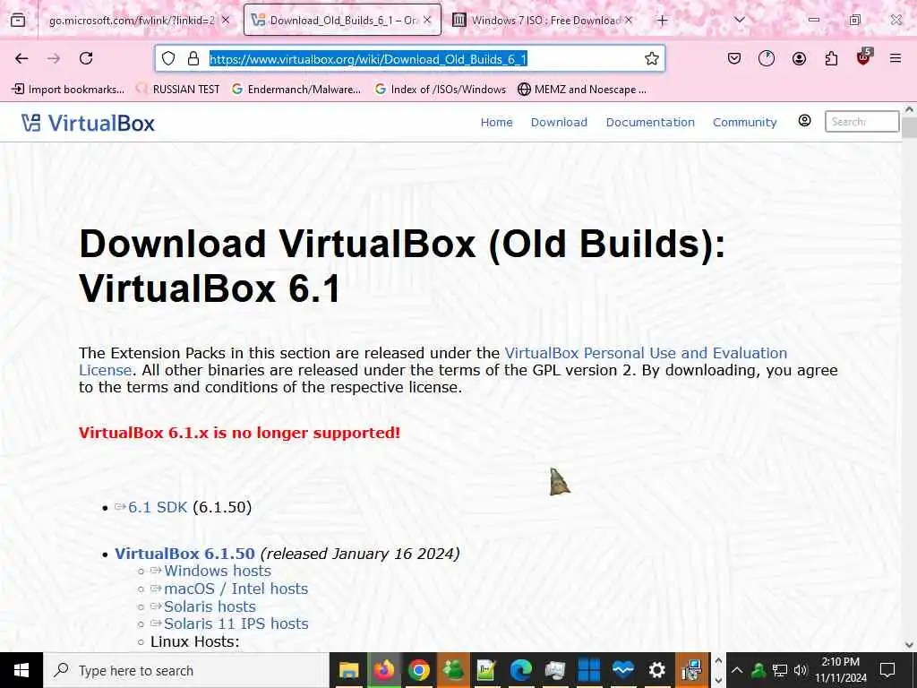Viewport: 917px width, 688px height.
Task: Go back using the browser back arrow
Action: pyautogui.click(x=21, y=58)
